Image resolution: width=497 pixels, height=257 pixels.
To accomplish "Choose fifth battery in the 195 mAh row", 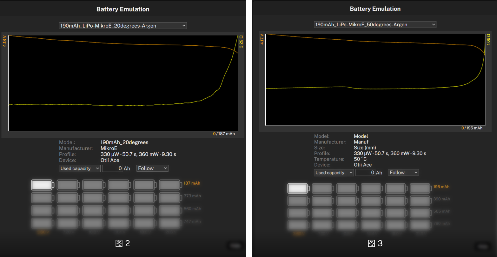I will [x=396, y=188].
